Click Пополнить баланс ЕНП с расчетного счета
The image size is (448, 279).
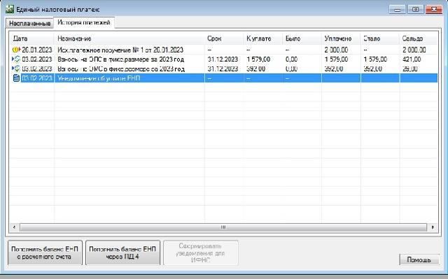point(45,252)
